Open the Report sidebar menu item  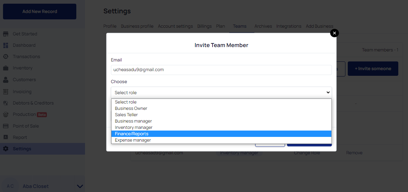[20, 137]
